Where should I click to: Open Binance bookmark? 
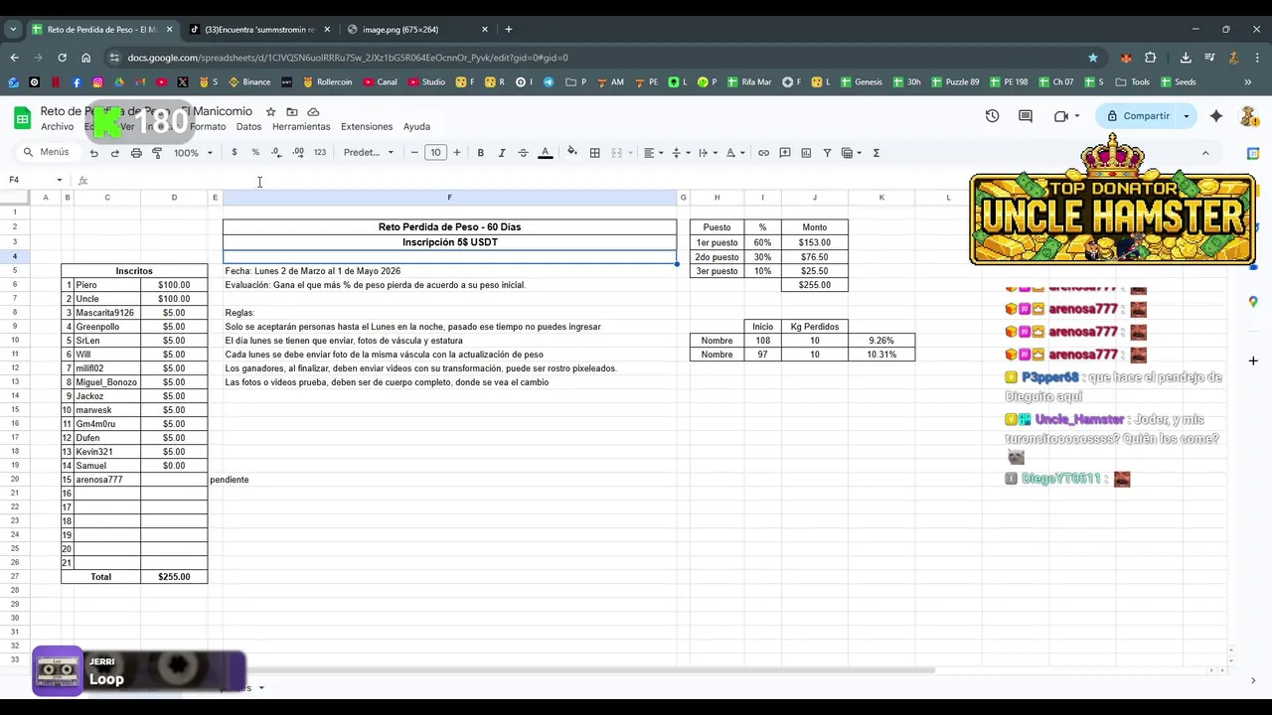tap(248, 82)
